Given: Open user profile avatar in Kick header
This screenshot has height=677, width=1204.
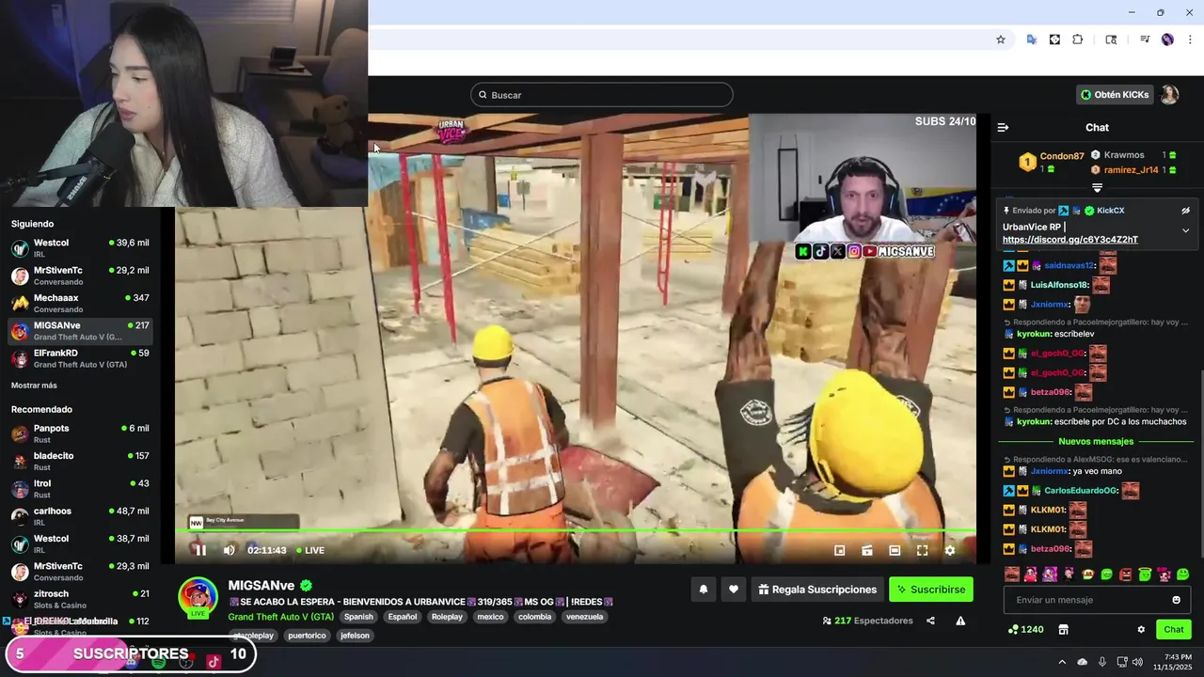Looking at the screenshot, I should [1169, 95].
